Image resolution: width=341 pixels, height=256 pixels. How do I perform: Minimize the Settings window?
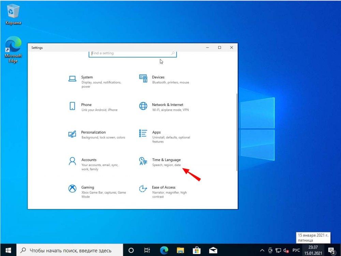[x=207, y=48]
